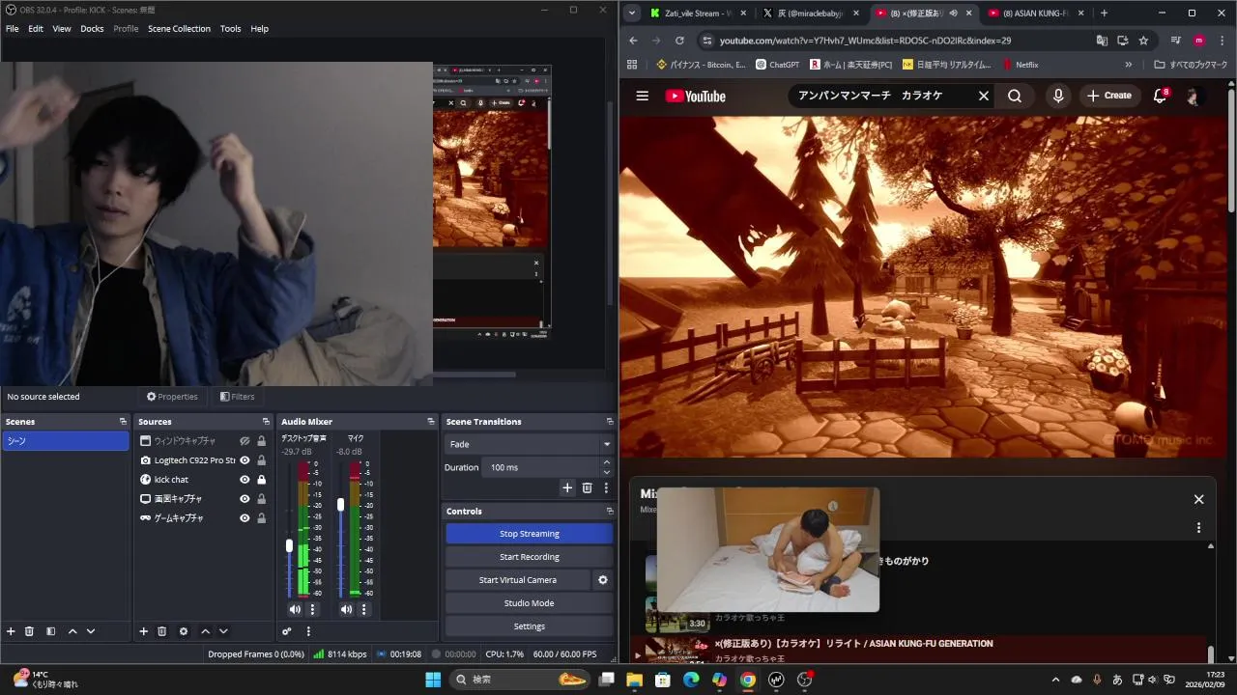The image size is (1237, 695).
Task: Pop out the Controls dock
Action: coord(610,512)
